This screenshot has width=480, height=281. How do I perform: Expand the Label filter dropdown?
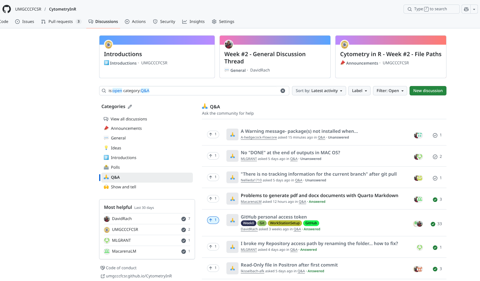pos(359,91)
